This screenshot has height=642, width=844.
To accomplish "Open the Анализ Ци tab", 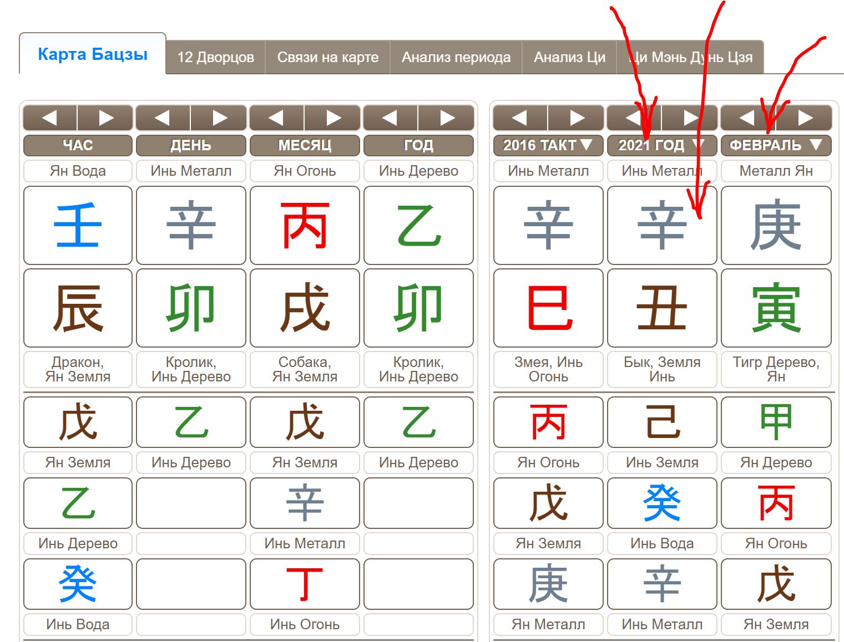I will click(x=569, y=57).
